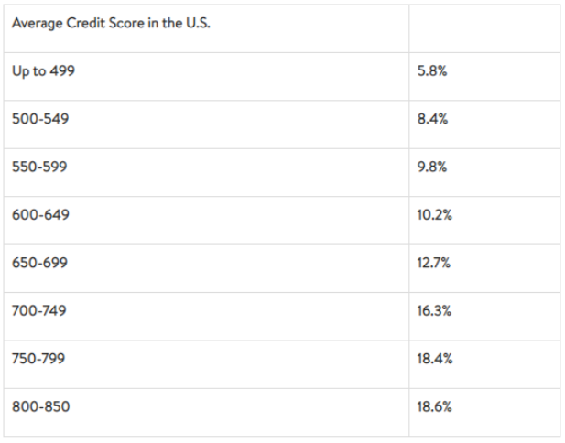Select the 8.4% percentage cell
565x443 pixels.
484,124
